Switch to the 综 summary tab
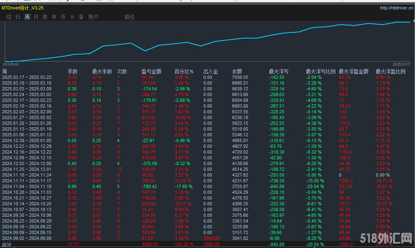415x248 pixels. coord(9,17)
